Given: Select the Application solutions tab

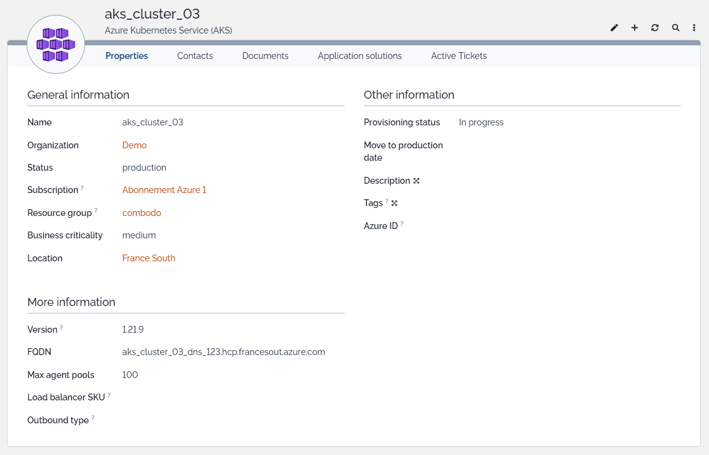Looking at the screenshot, I should pyautogui.click(x=359, y=56).
